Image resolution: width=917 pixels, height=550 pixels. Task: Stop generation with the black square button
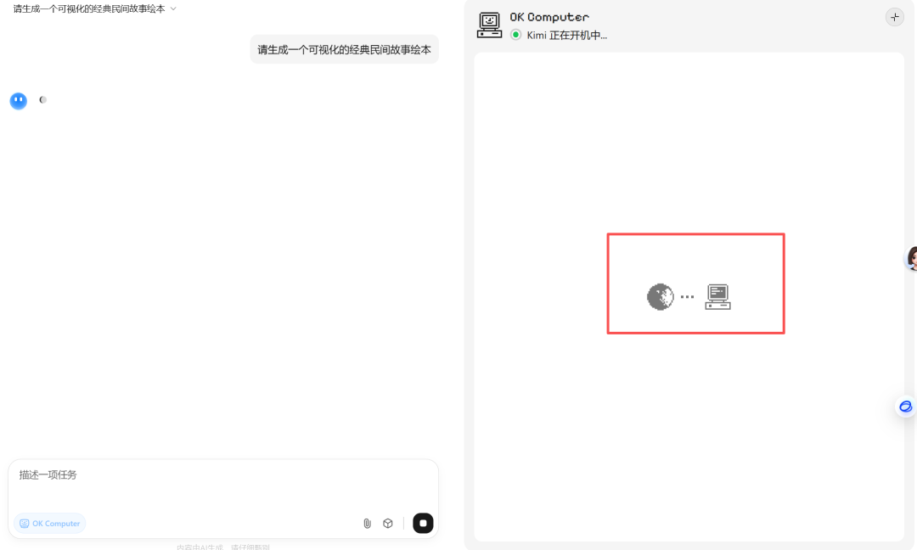(423, 523)
